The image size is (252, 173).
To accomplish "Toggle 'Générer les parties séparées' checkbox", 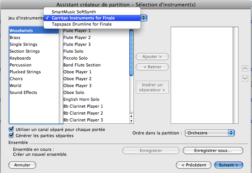I will tap(11, 135).
